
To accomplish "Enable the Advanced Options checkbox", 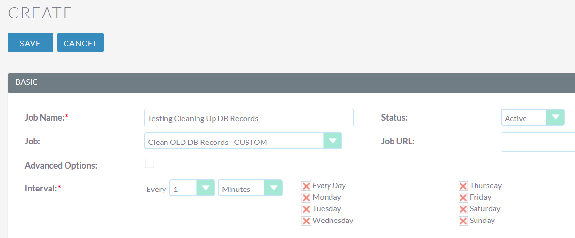I will click(149, 163).
